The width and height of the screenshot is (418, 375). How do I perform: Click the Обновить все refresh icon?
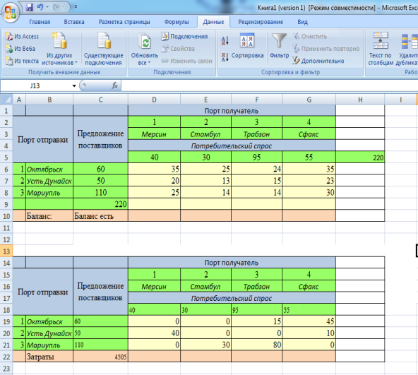point(145,42)
